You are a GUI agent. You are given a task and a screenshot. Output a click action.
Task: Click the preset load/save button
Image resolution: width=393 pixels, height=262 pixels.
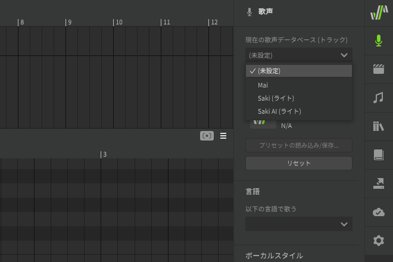coord(299,145)
